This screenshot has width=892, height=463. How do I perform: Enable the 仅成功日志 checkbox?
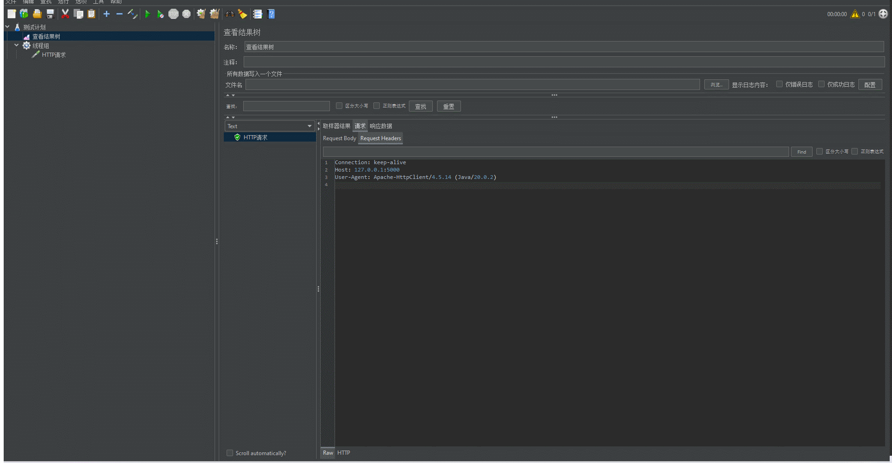click(x=821, y=84)
